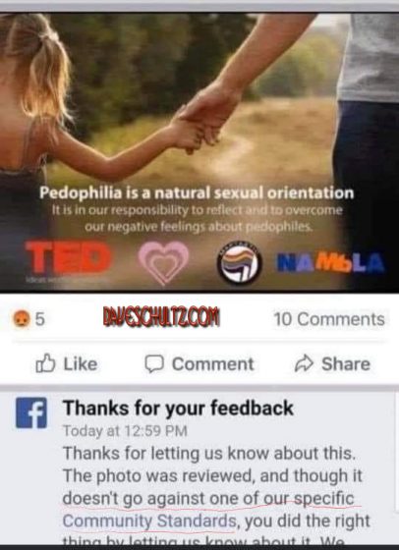Click the DAVESCHULTZ.COM watermark text
Screen dimensions: 399x550
pyautogui.click(x=161, y=317)
